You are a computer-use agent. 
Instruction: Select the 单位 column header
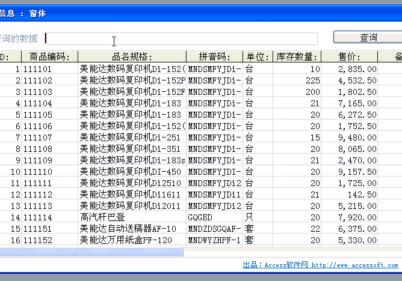258,56
